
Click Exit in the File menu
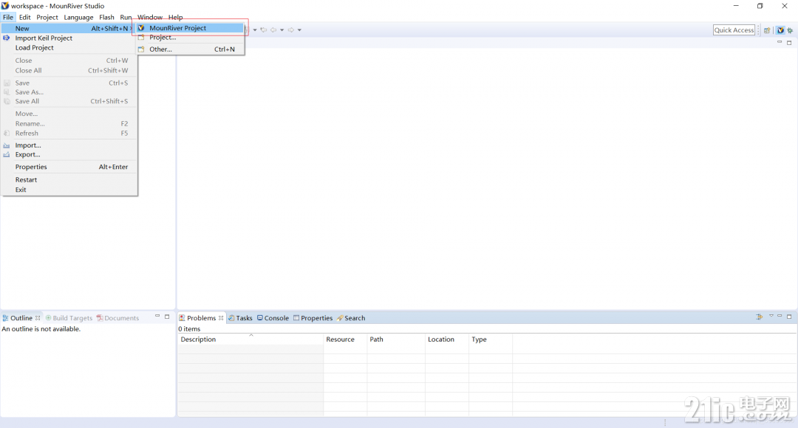(x=69, y=190)
